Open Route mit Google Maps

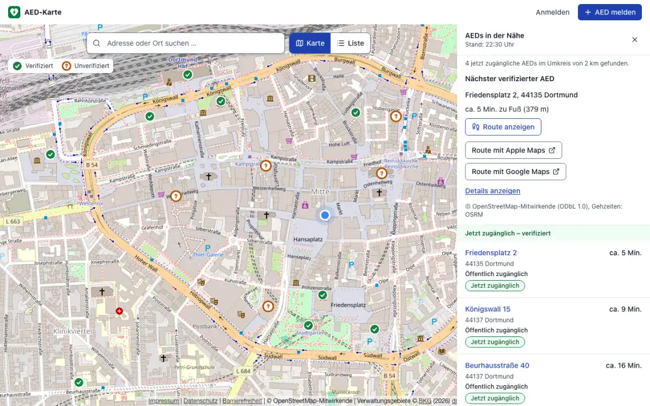pyautogui.click(x=515, y=172)
